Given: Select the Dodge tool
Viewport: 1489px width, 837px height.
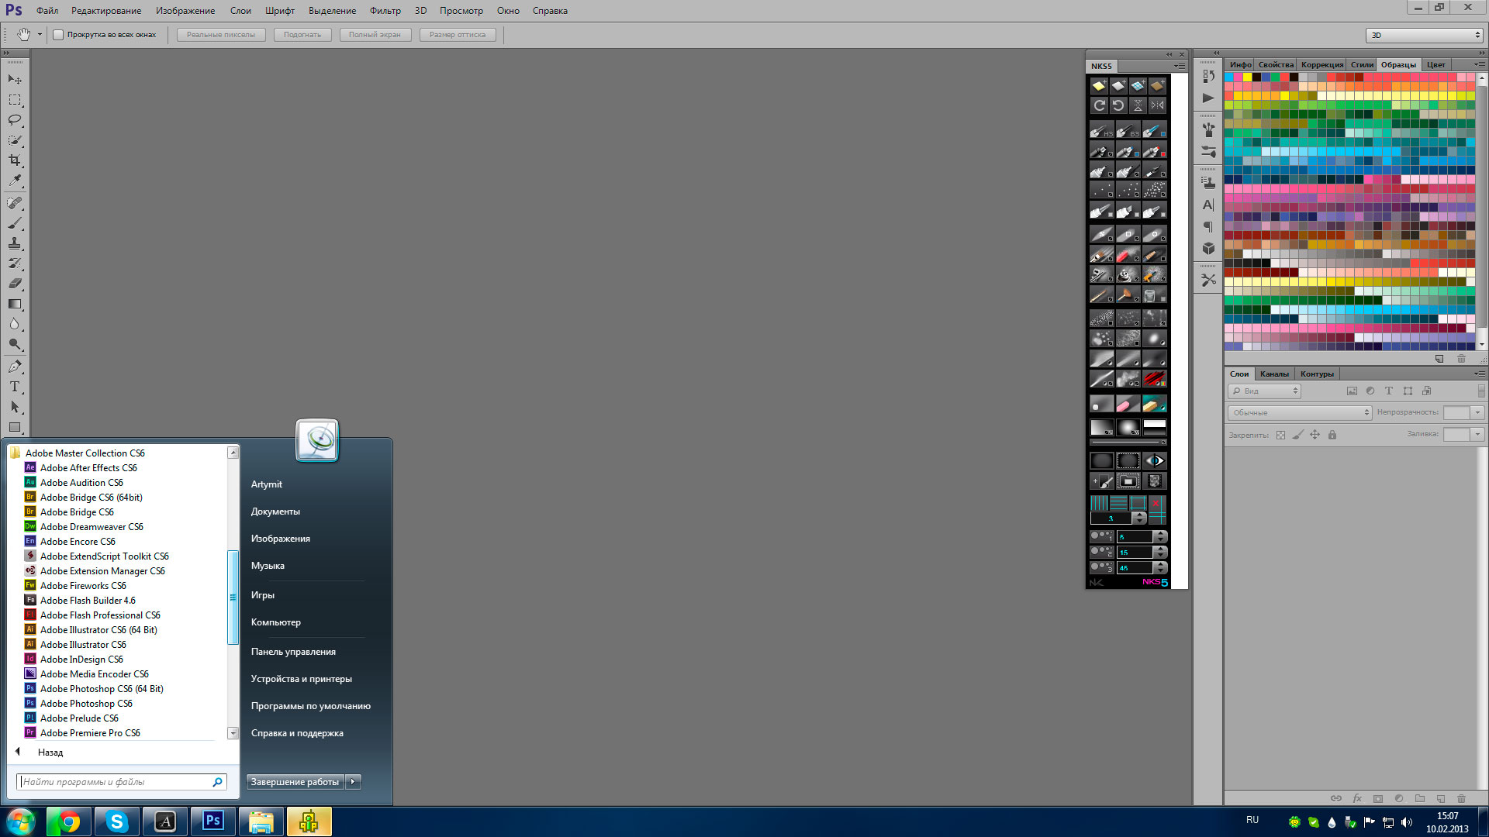Looking at the screenshot, I should tap(15, 344).
